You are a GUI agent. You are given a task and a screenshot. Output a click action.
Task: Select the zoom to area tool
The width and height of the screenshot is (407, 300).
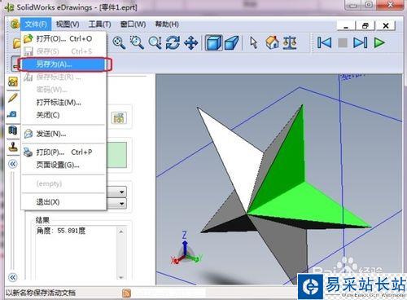pyautogui.click(x=137, y=42)
